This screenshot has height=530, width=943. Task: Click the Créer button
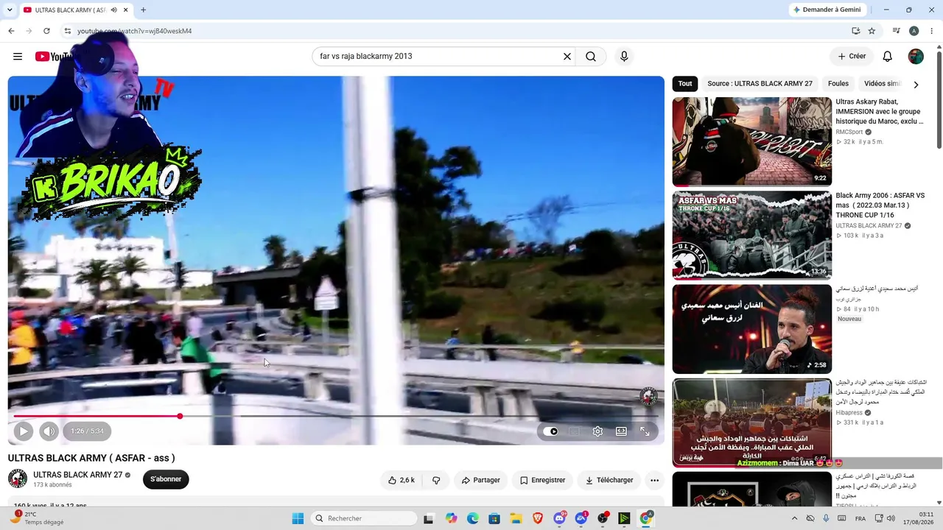[x=852, y=57]
